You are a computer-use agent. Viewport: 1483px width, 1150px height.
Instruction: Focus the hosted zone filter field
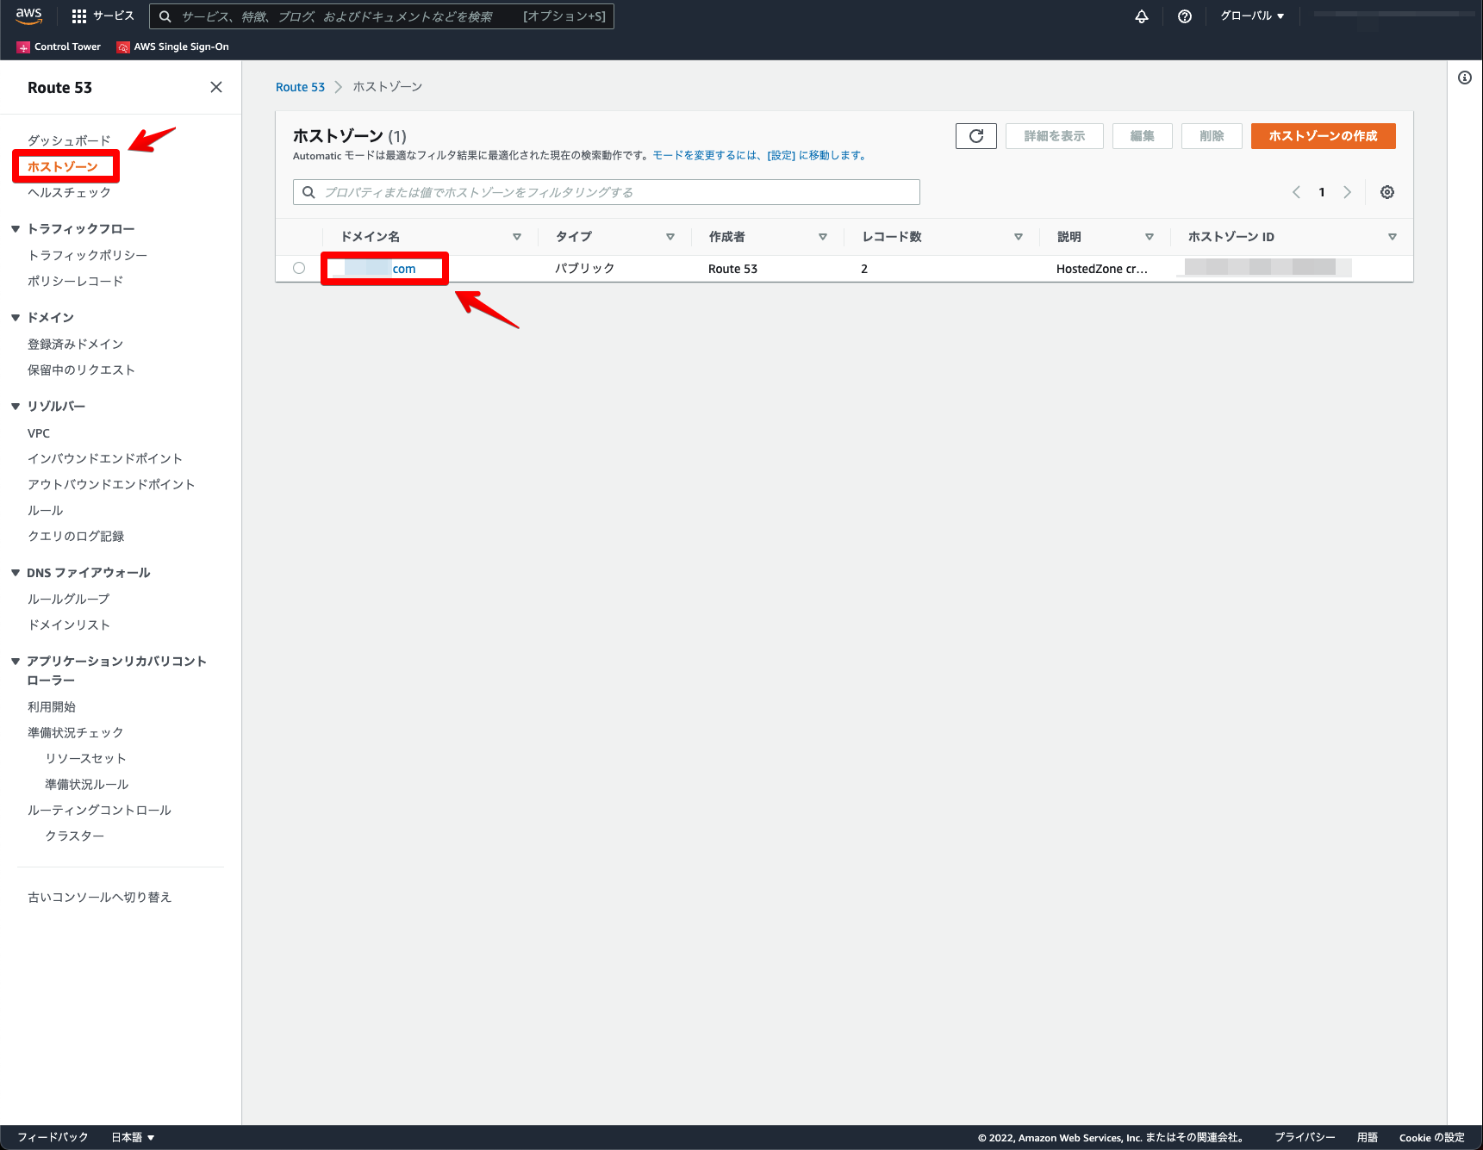point(606,192)
